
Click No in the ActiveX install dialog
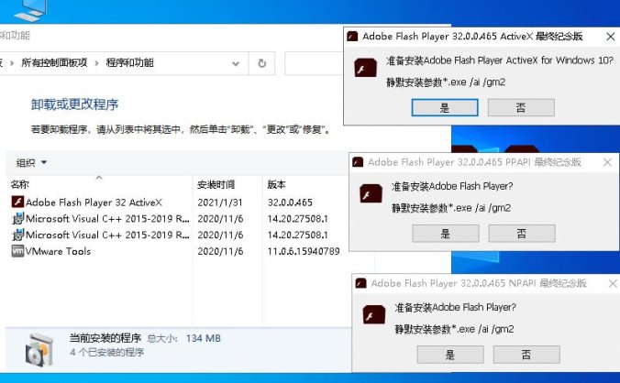521,107
